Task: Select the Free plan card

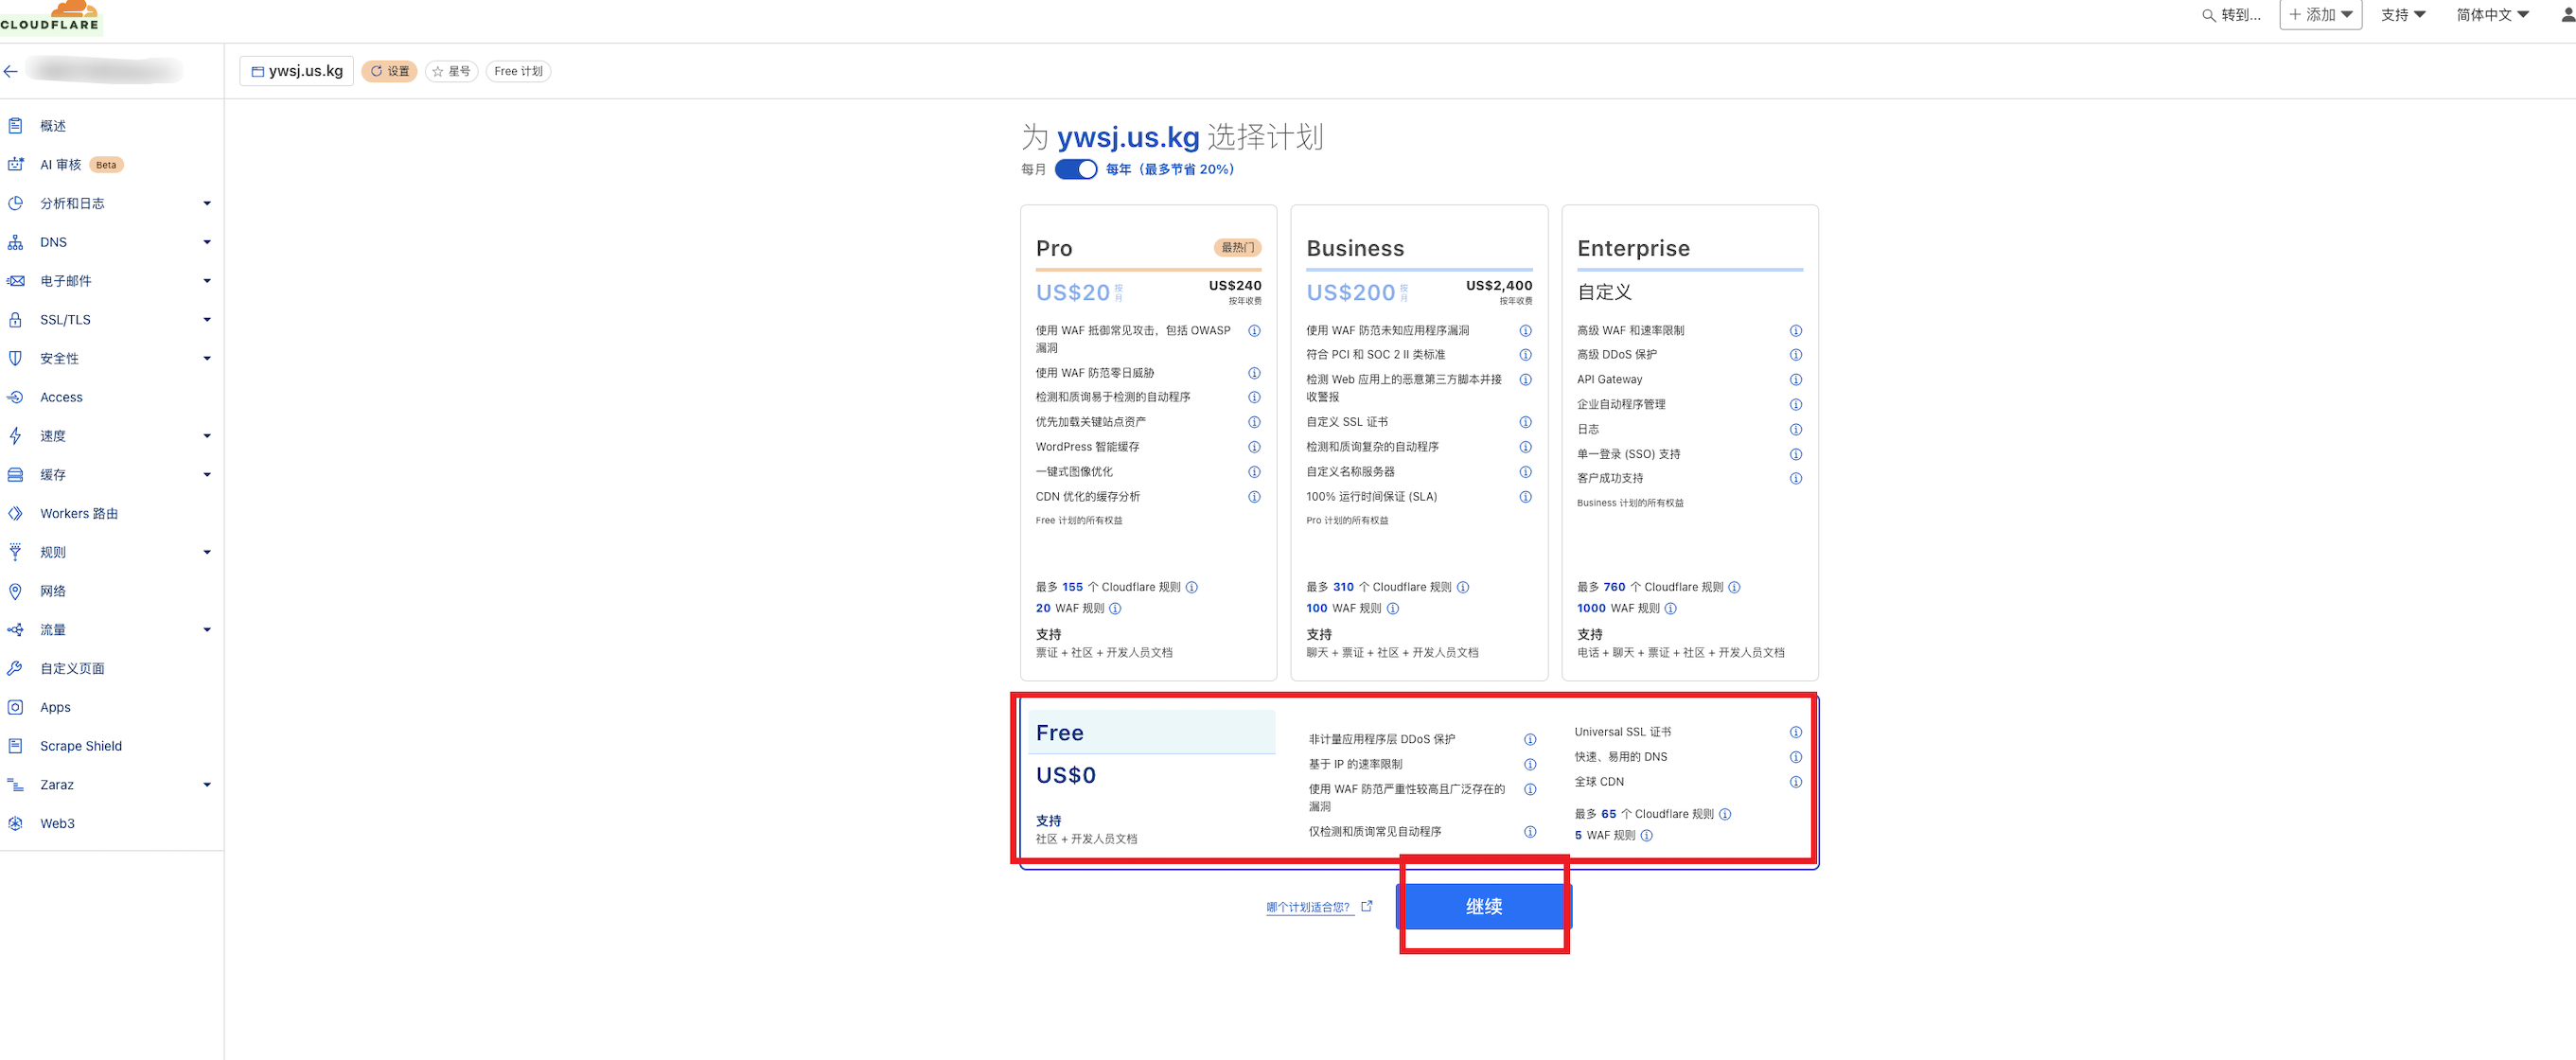Action: (1418, 782)
